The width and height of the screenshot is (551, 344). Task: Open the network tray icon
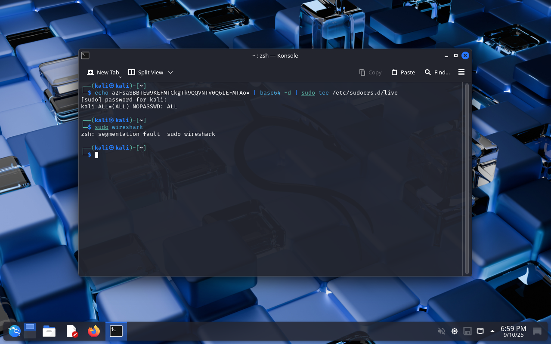pos(480,331)
